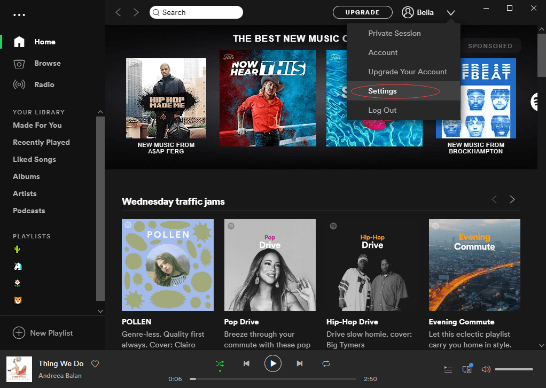Open the unicorn emoji playlist
The width and height of the screenshot is (546, 388).
point(18,266)
